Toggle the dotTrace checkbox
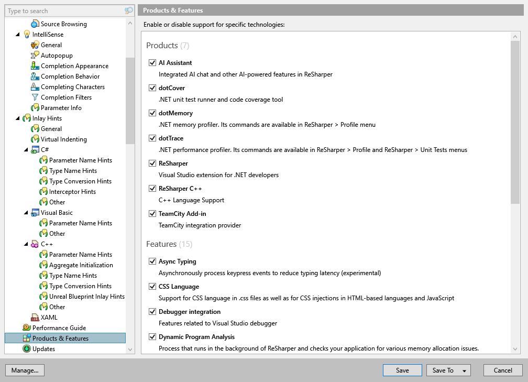Image resolution: width=528 pixels, height=382 pixels. 152,138
